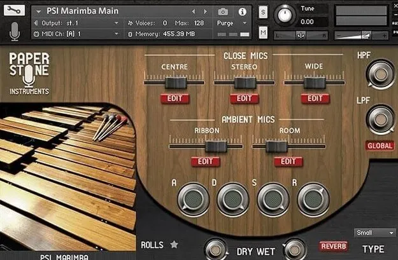Screen dimensions: 398x260
Task: Edit the CENTRE close mic
Action: [175, 99]
